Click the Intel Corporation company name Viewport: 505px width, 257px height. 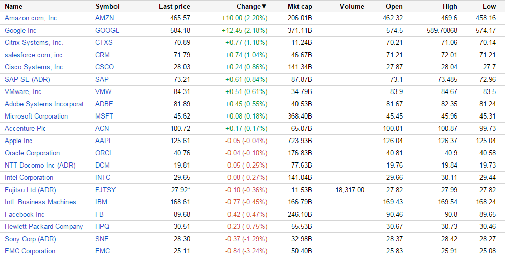click(29, 177)
